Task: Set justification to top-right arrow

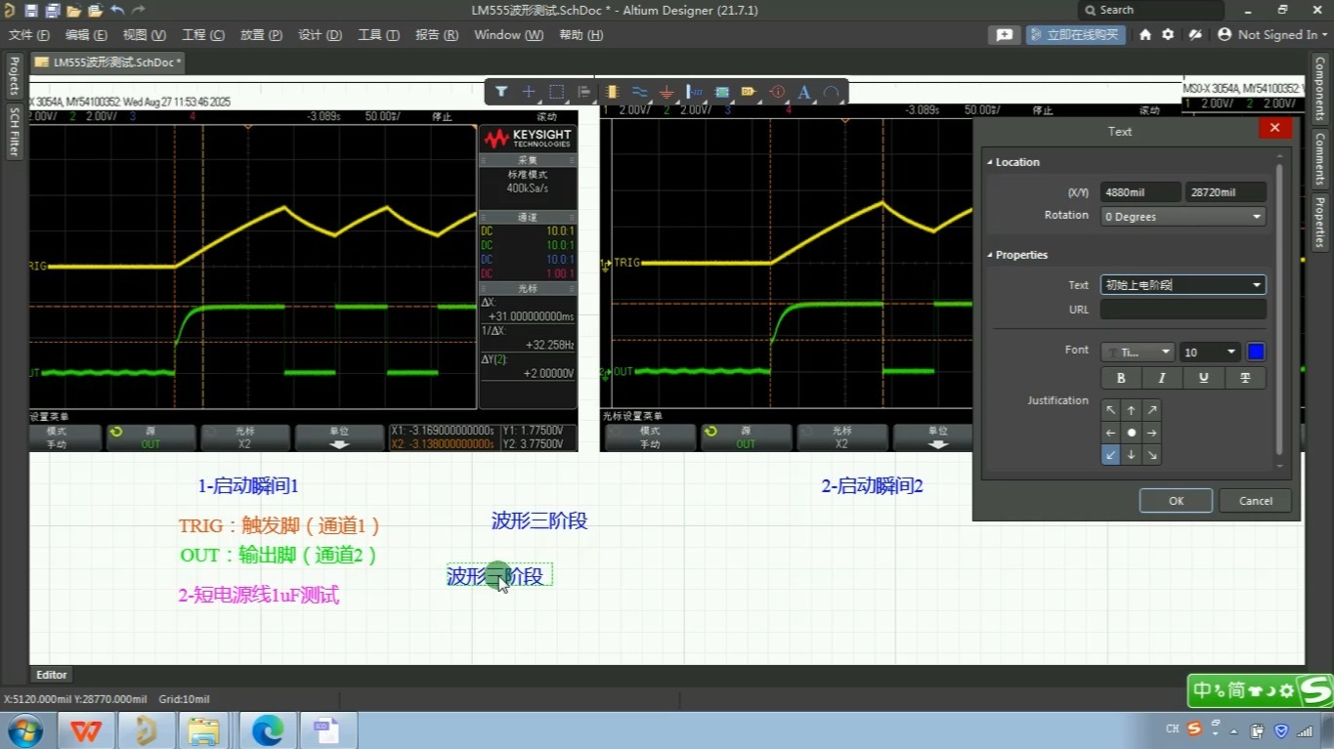Action: [x=1152, y=410]
